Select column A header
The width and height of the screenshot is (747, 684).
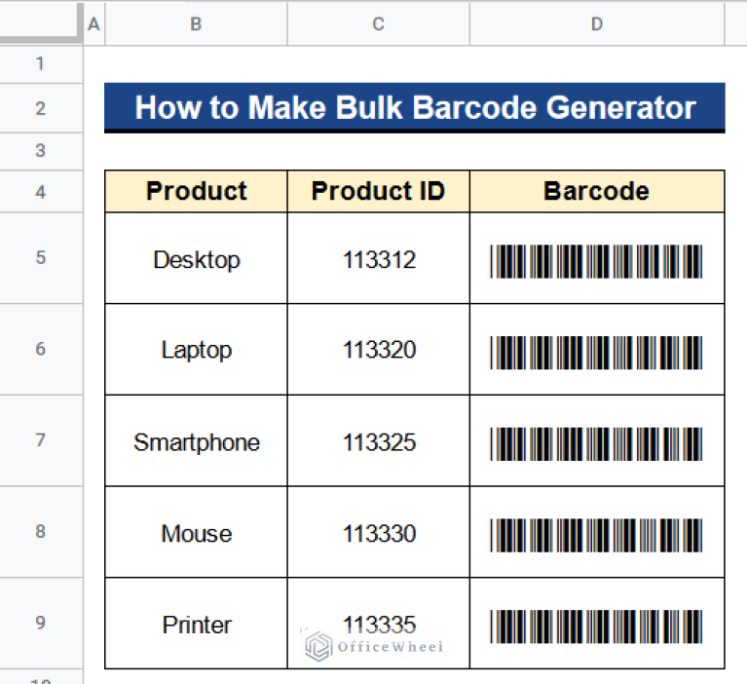(x=93, y=24)
